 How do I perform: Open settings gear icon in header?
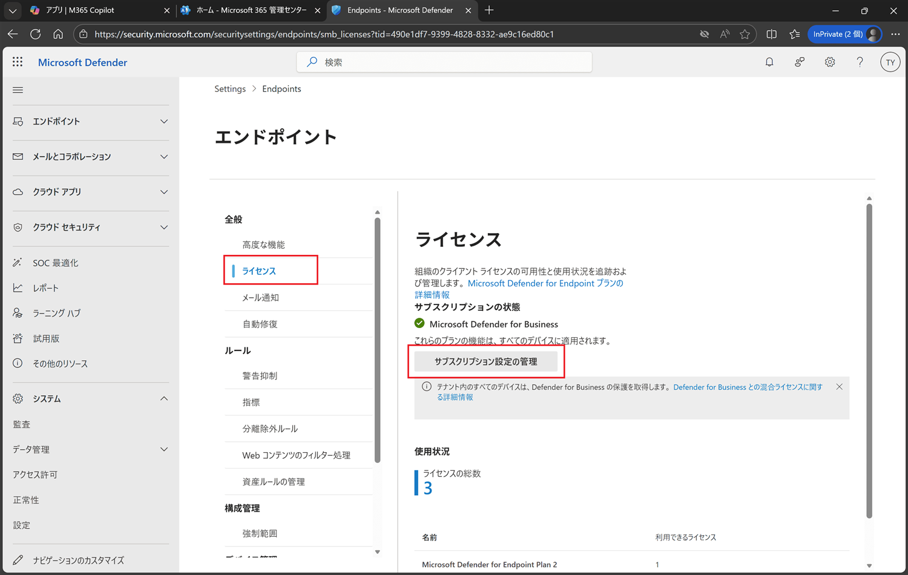click(x=830, y=62)
